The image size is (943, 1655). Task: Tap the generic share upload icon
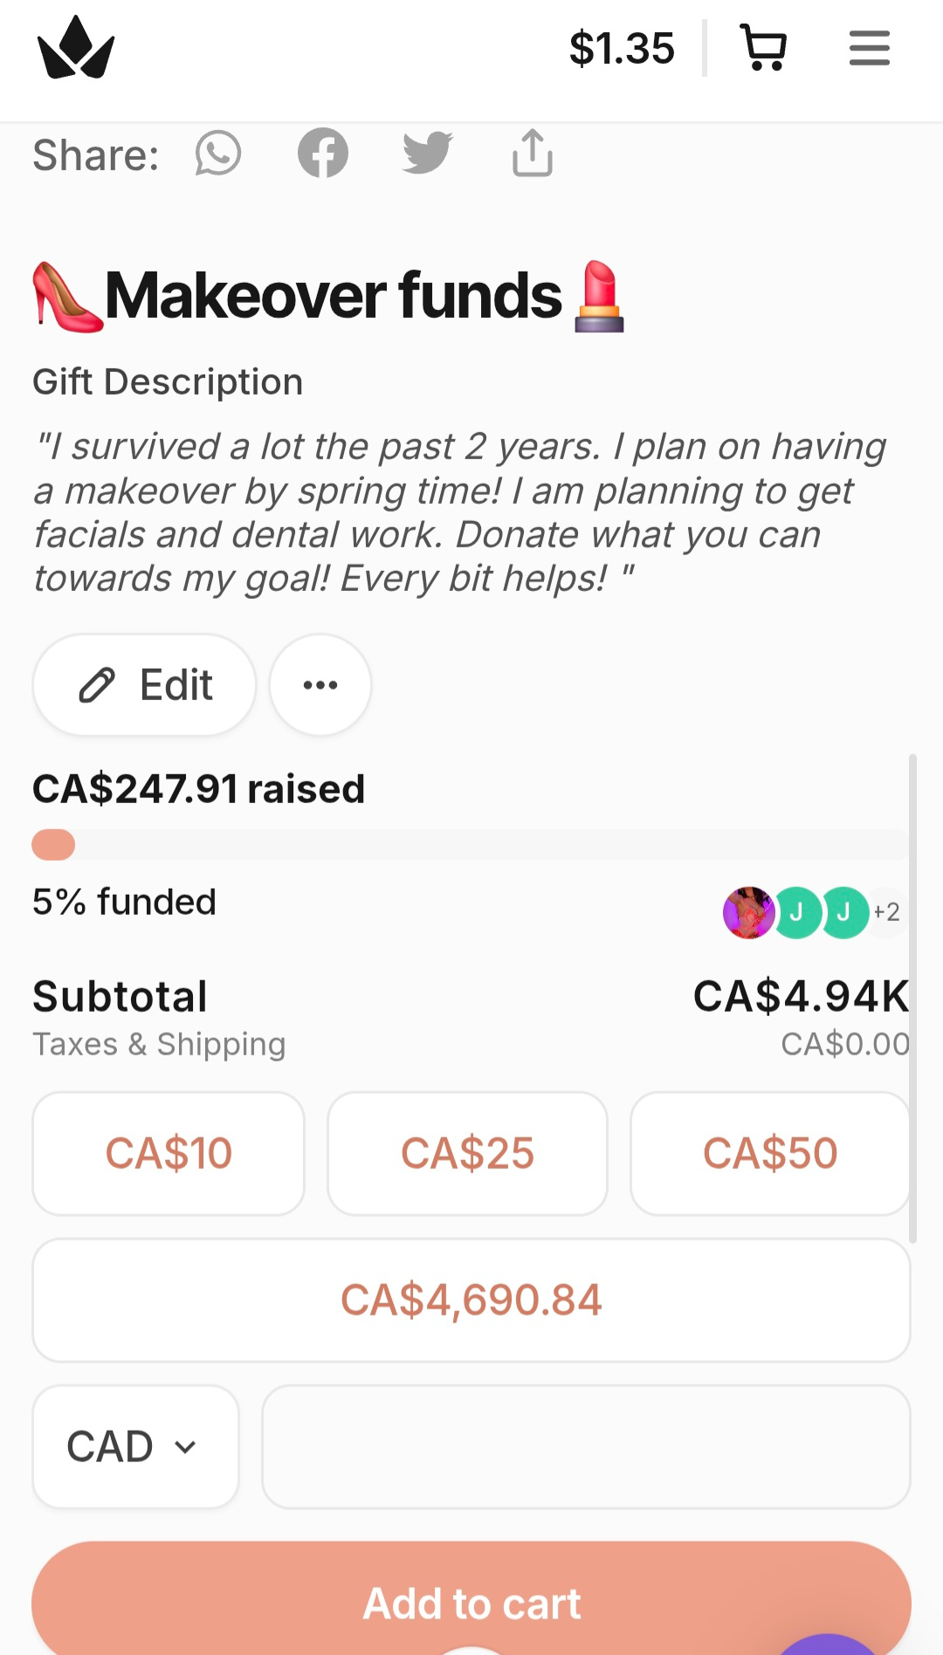point(532,154)
